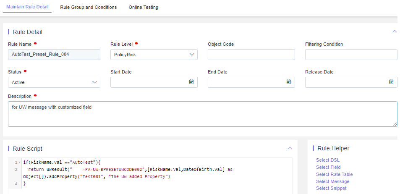Collapse the Rule Detail section chevron
The image size is (400, 194).
[x=395, y=31]
